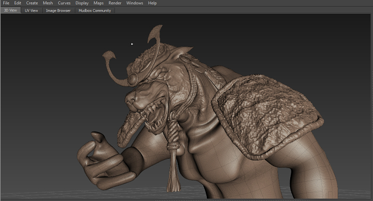The height and width of the screenshot is (201, 373).
Task: Open the Curves menu
Action: tap(64, 3)
